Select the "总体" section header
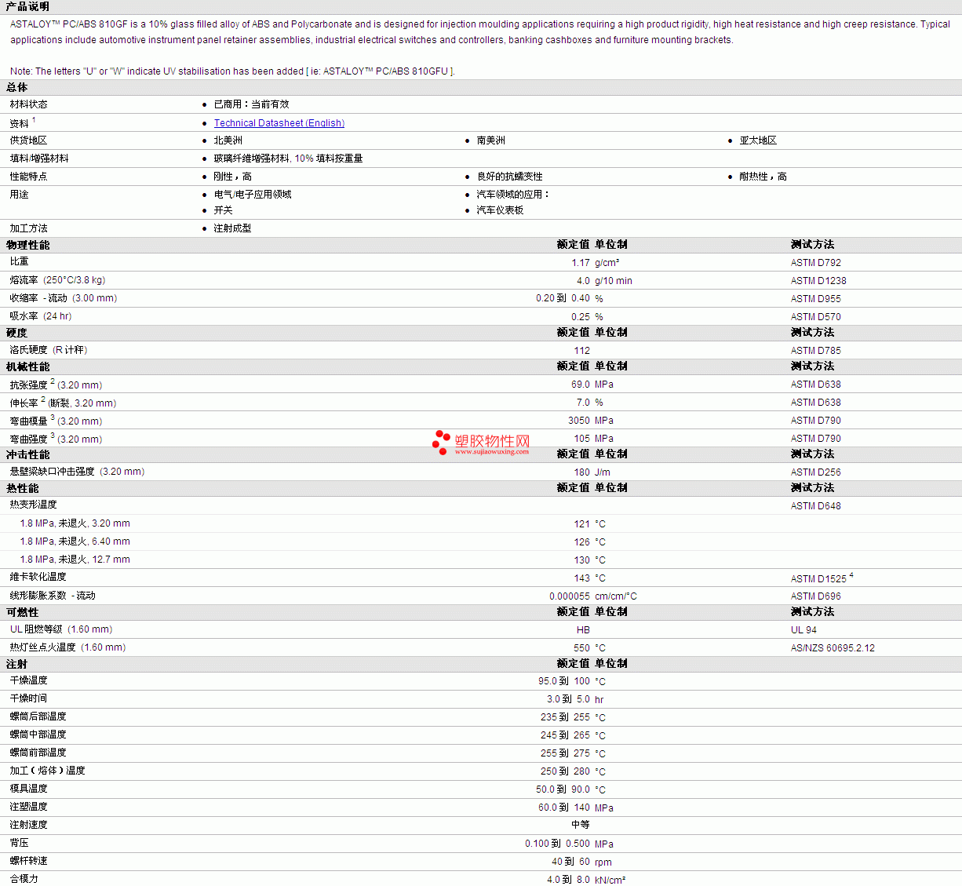The image size is (962, 886). click(16, 87)
